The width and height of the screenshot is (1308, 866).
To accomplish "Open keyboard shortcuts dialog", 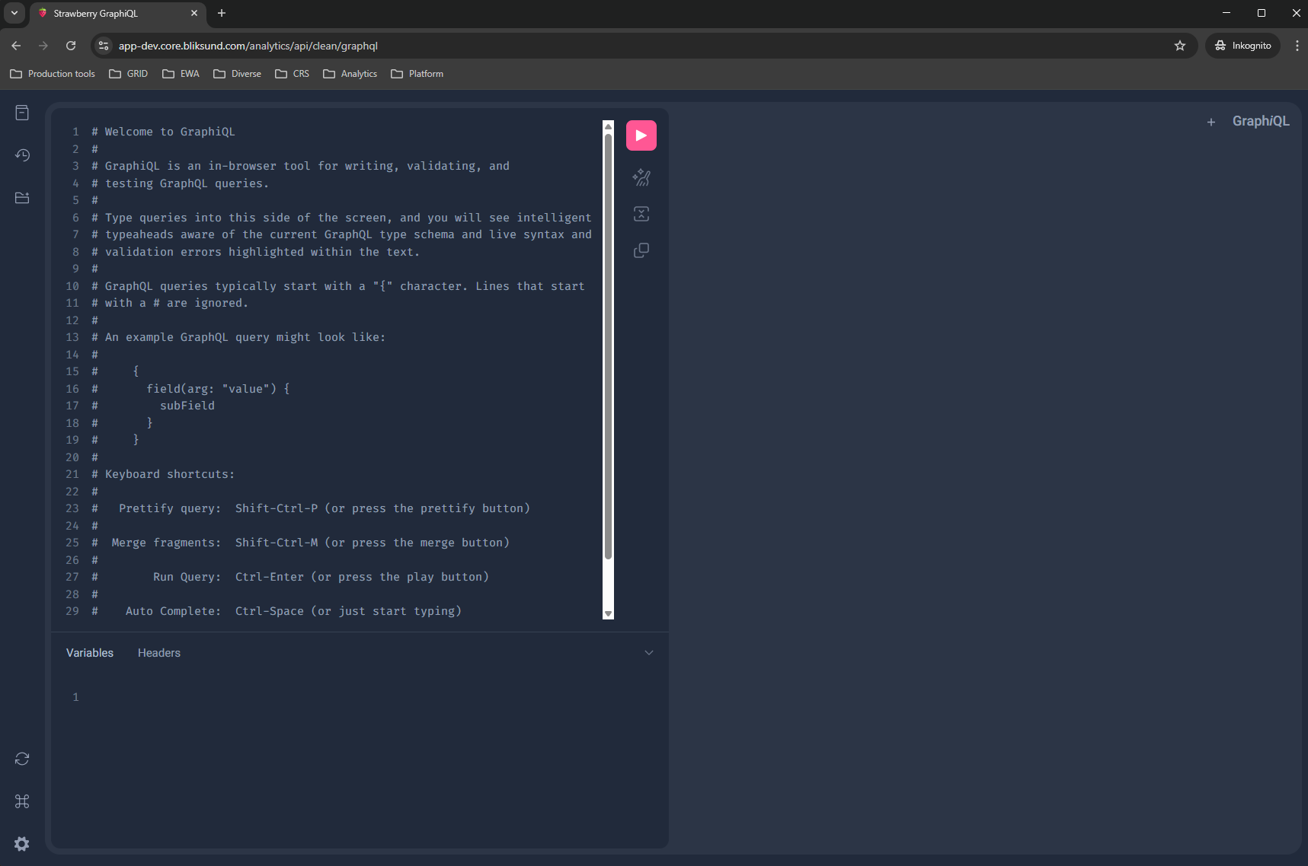I will tap(22, 801).
